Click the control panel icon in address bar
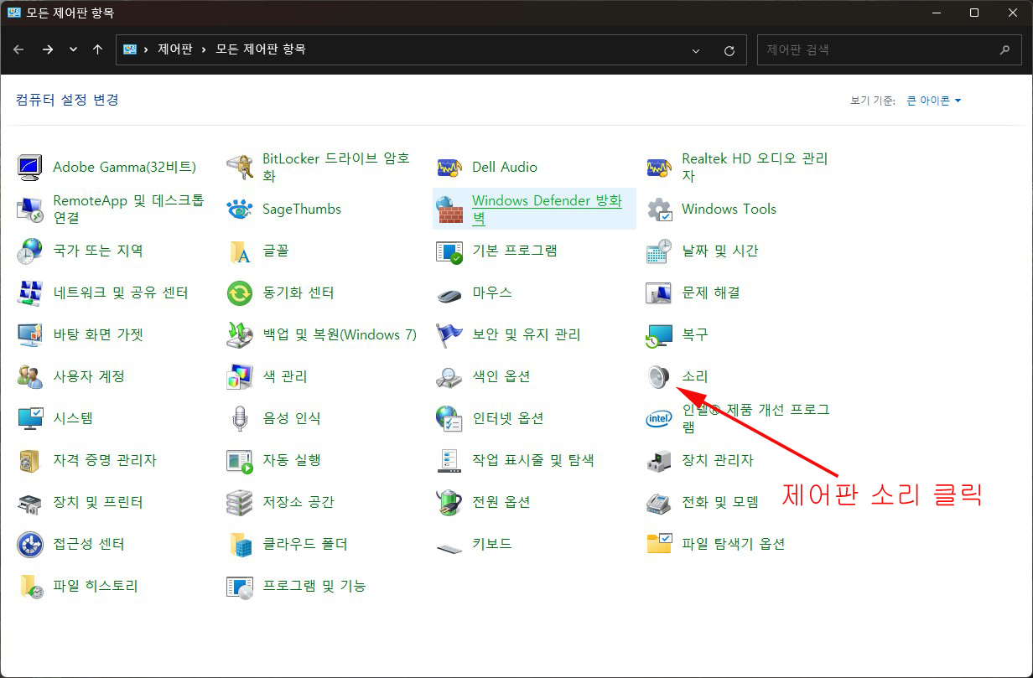Image resolution: width=1033 pixels, height=678 pixels. pos(129,49)
